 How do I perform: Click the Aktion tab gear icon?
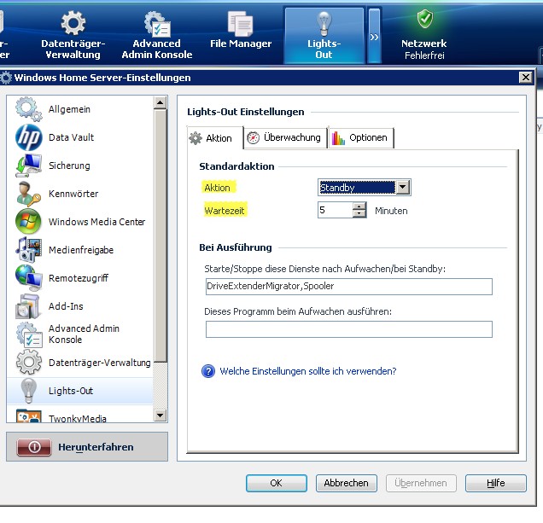point(196,138)
